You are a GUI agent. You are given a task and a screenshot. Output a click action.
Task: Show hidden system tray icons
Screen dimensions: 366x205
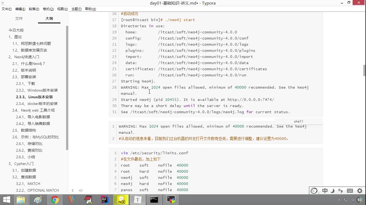tap(339, 200)
